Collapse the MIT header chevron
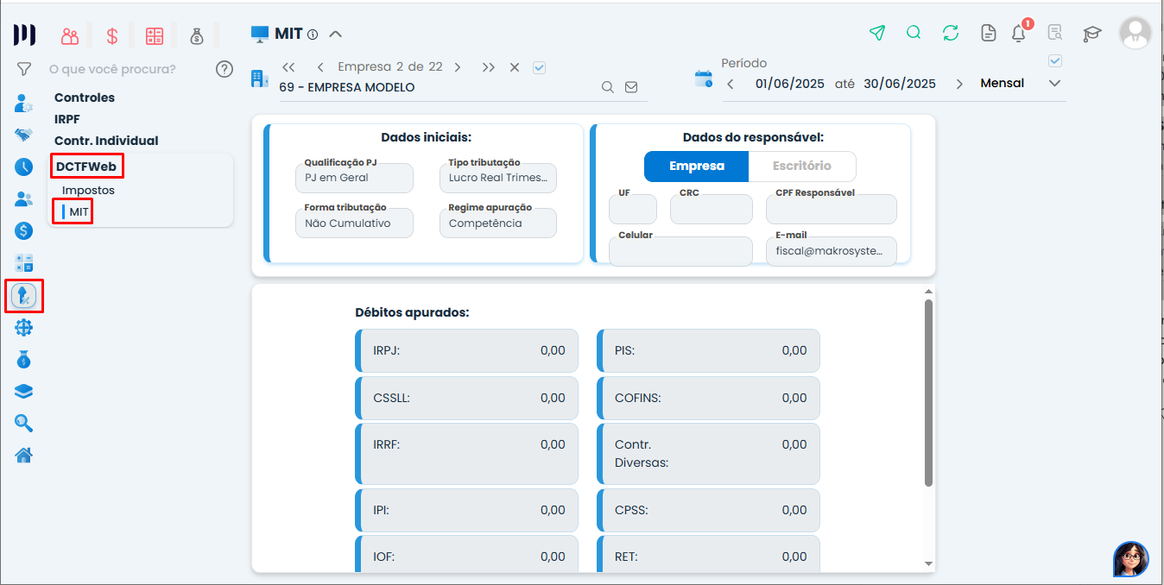Image resolution: width=1164 pixels, height=585 pixels. click(x=336, y=35)
